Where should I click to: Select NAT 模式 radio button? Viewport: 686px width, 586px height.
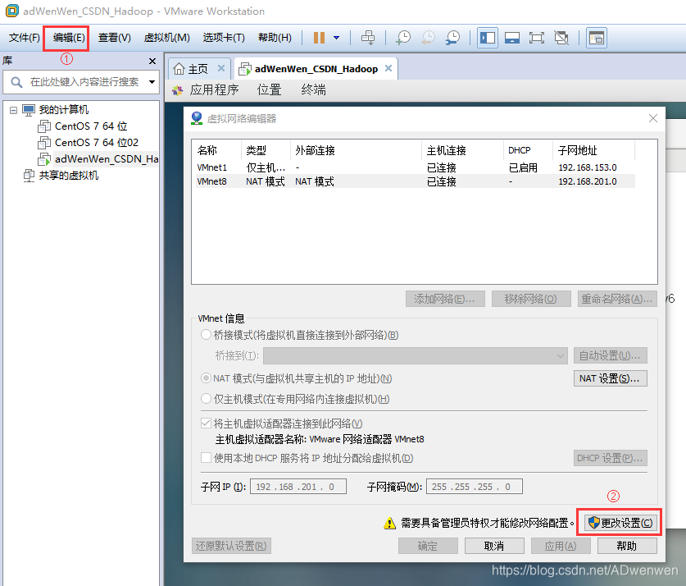[206, 378]
